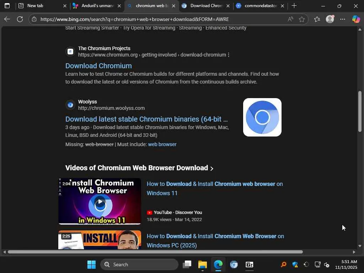This screenshot has height=273, width=364.
Task: Open Task View from the taskbar
Action: pyautogui.click(x=187, y=264)
